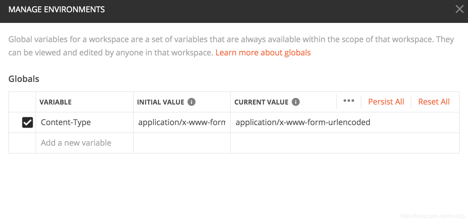Click the empty current value cell in new row
468x222 pixels.
[345, 143]
